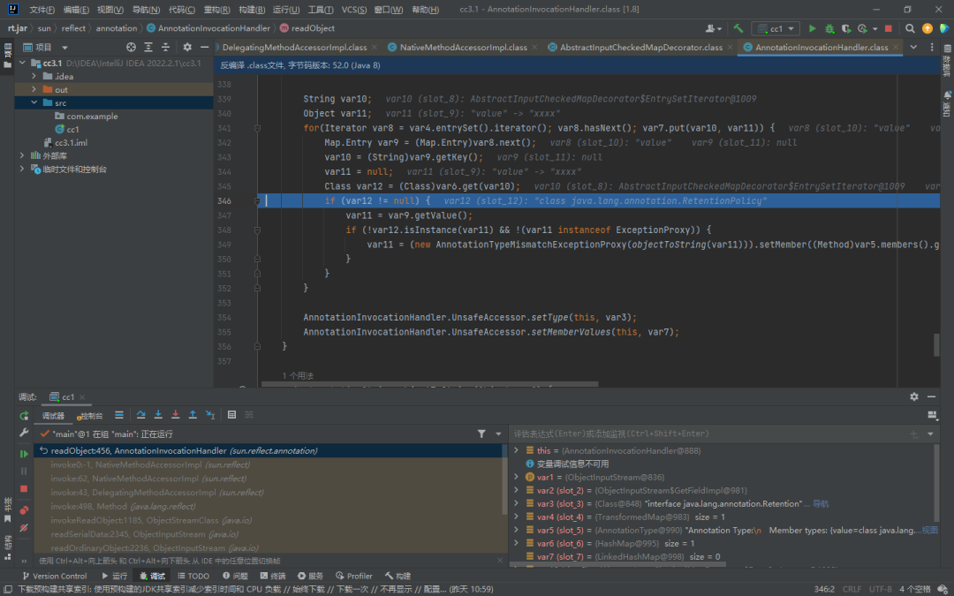
Task: Switch to NativeMethodAccessorImpl.class tab
Action: tap(463, 47)
